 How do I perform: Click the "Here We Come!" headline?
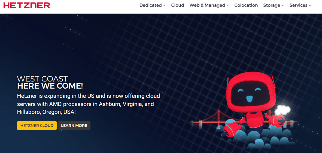50,86
